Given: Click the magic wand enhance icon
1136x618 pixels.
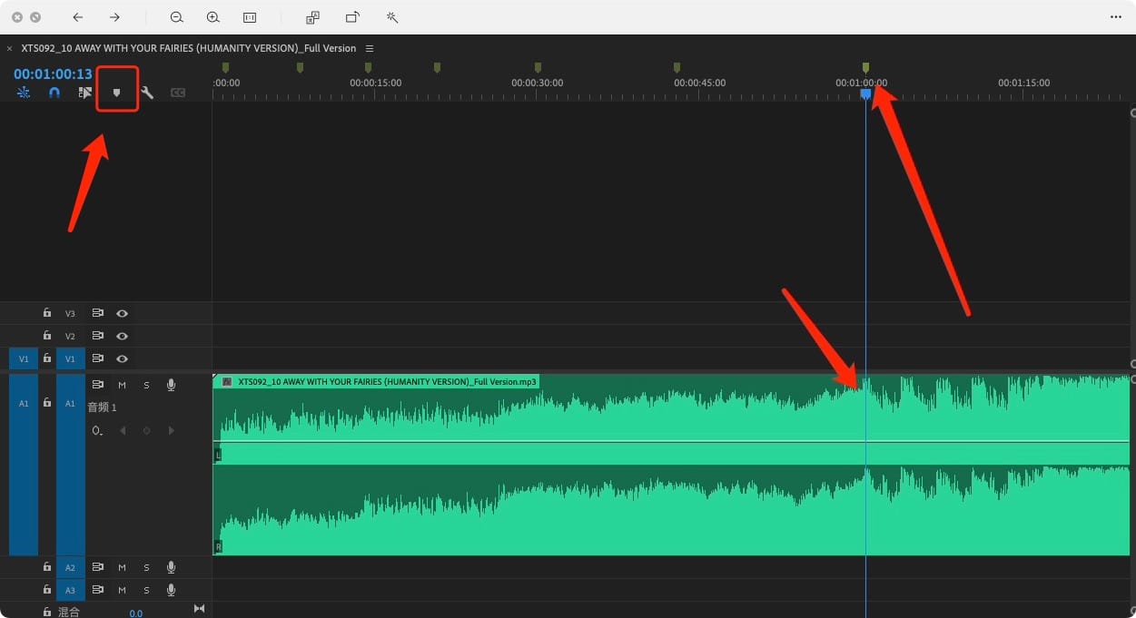Looking at the screenshot, I should pos(392,17).
